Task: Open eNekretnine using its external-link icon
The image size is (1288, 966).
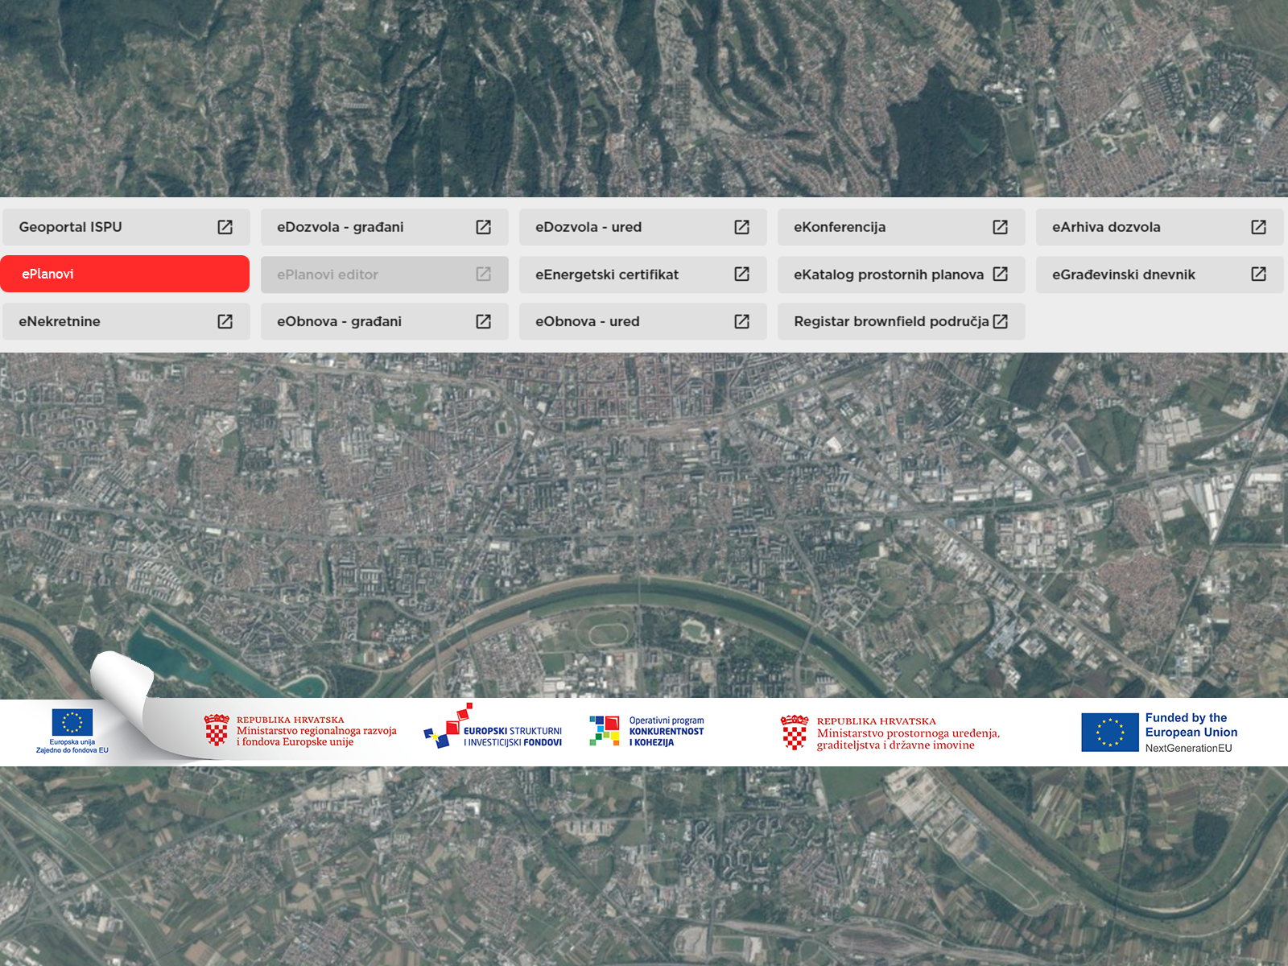Action: tap(226, 321)
